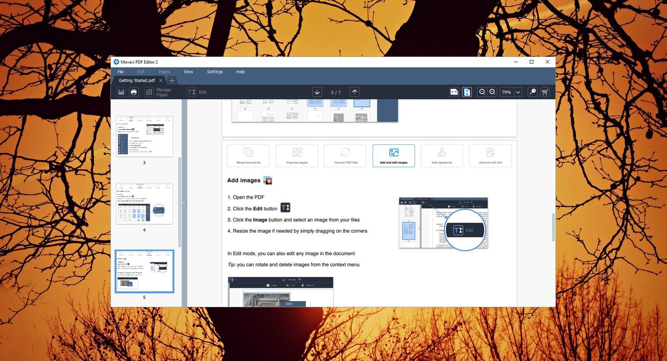Open Manage Pages grid icon
This screenshot has width=667, height=361.
pos(149,92)
